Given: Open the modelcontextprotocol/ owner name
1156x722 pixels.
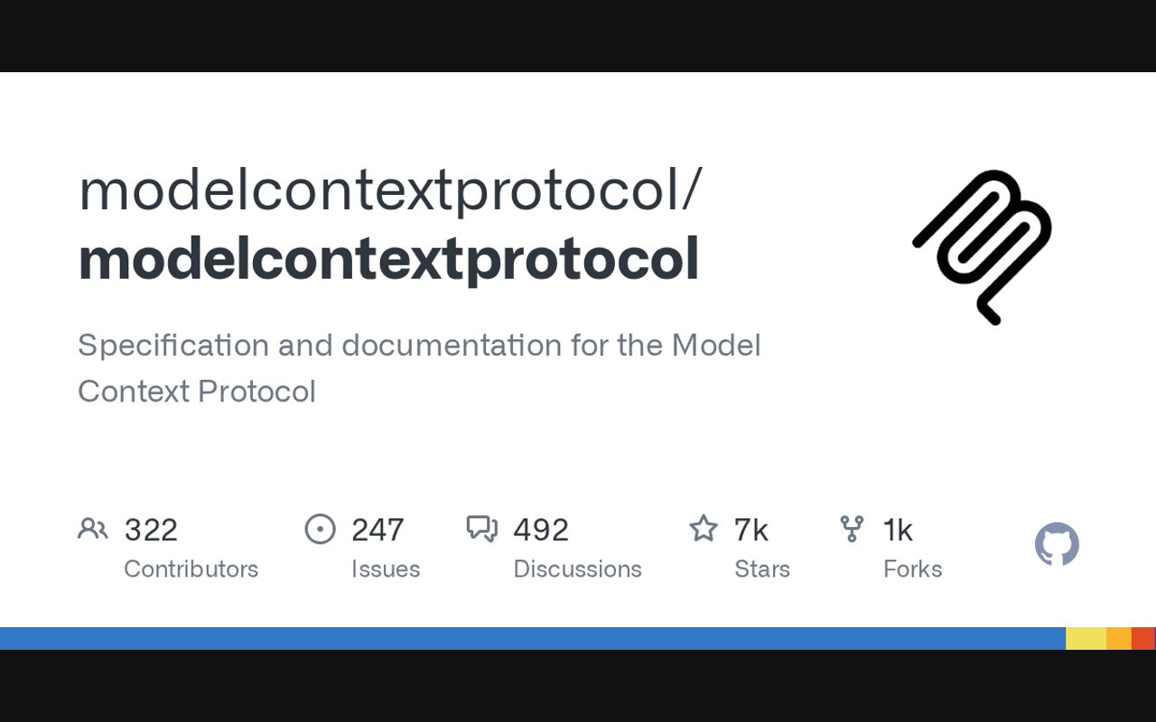Looking at the screenshot, I should [389, 190].
